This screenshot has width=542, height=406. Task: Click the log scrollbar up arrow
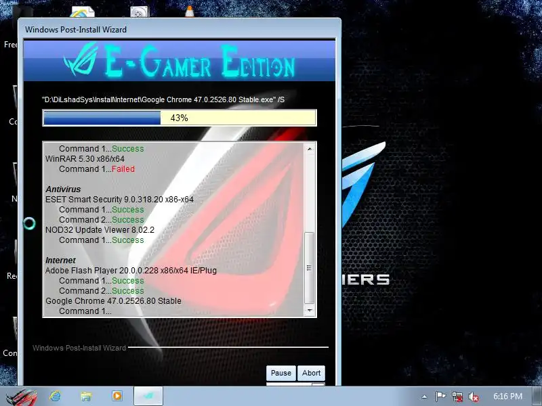point(310,149)
